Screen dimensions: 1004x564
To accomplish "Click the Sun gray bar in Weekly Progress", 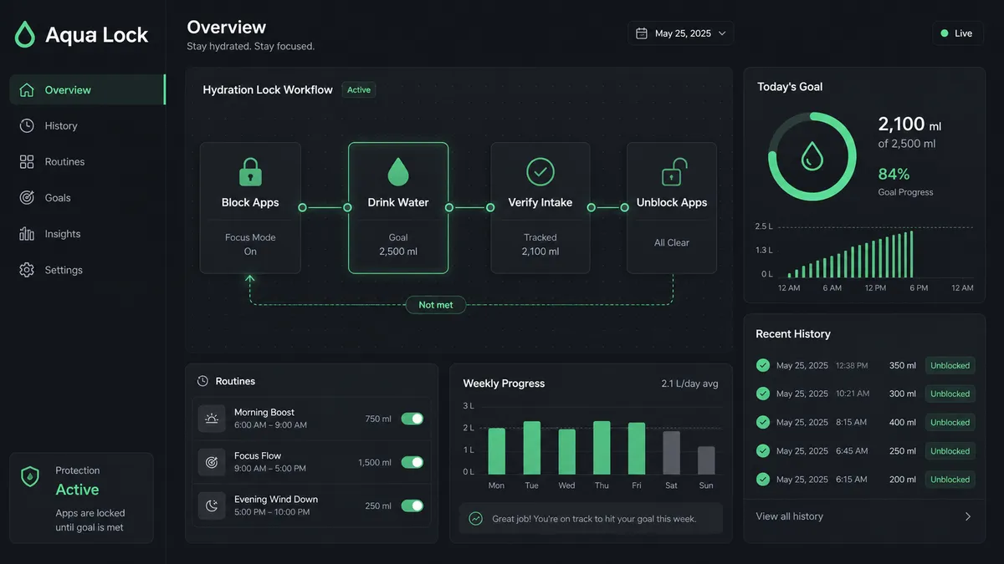I will (706, 460).
